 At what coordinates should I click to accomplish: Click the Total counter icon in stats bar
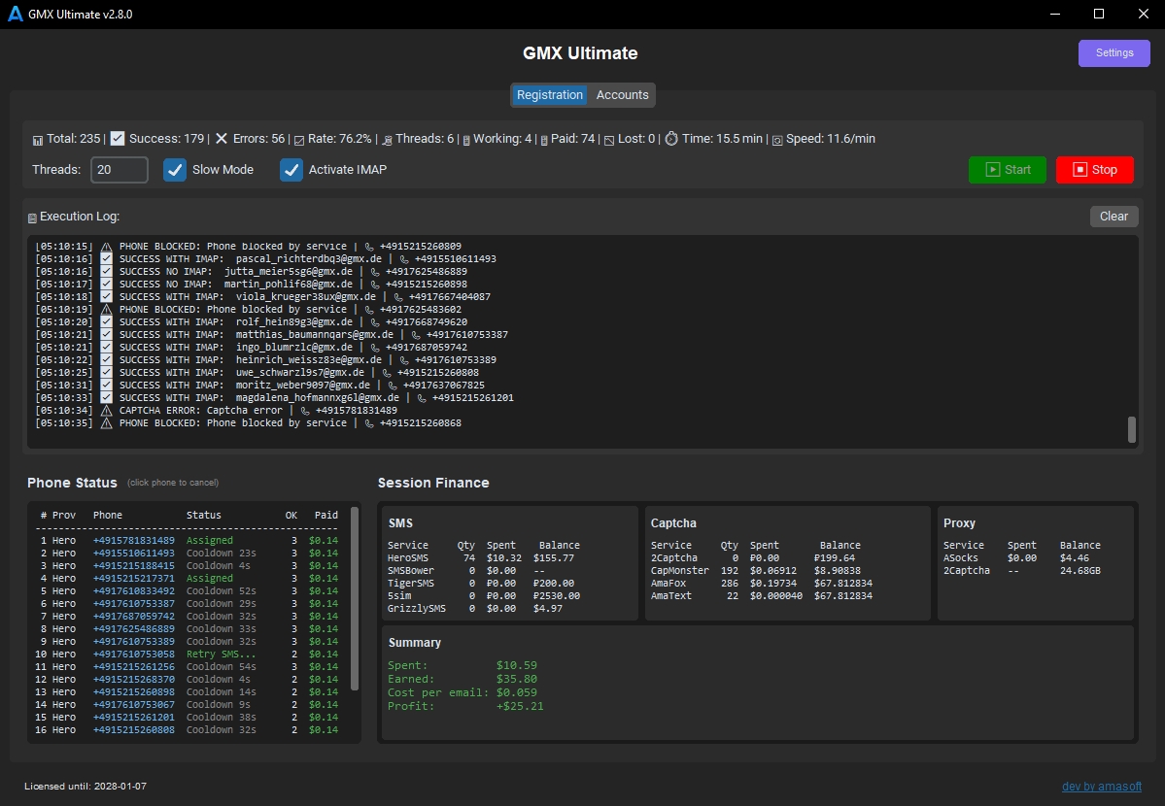coord(38,140)
